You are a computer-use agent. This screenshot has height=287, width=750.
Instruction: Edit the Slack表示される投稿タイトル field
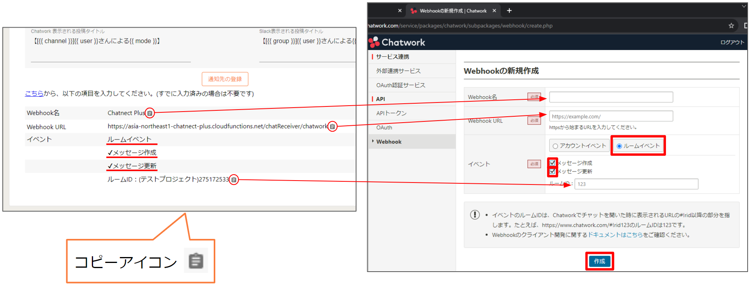[x=308, y=50]
